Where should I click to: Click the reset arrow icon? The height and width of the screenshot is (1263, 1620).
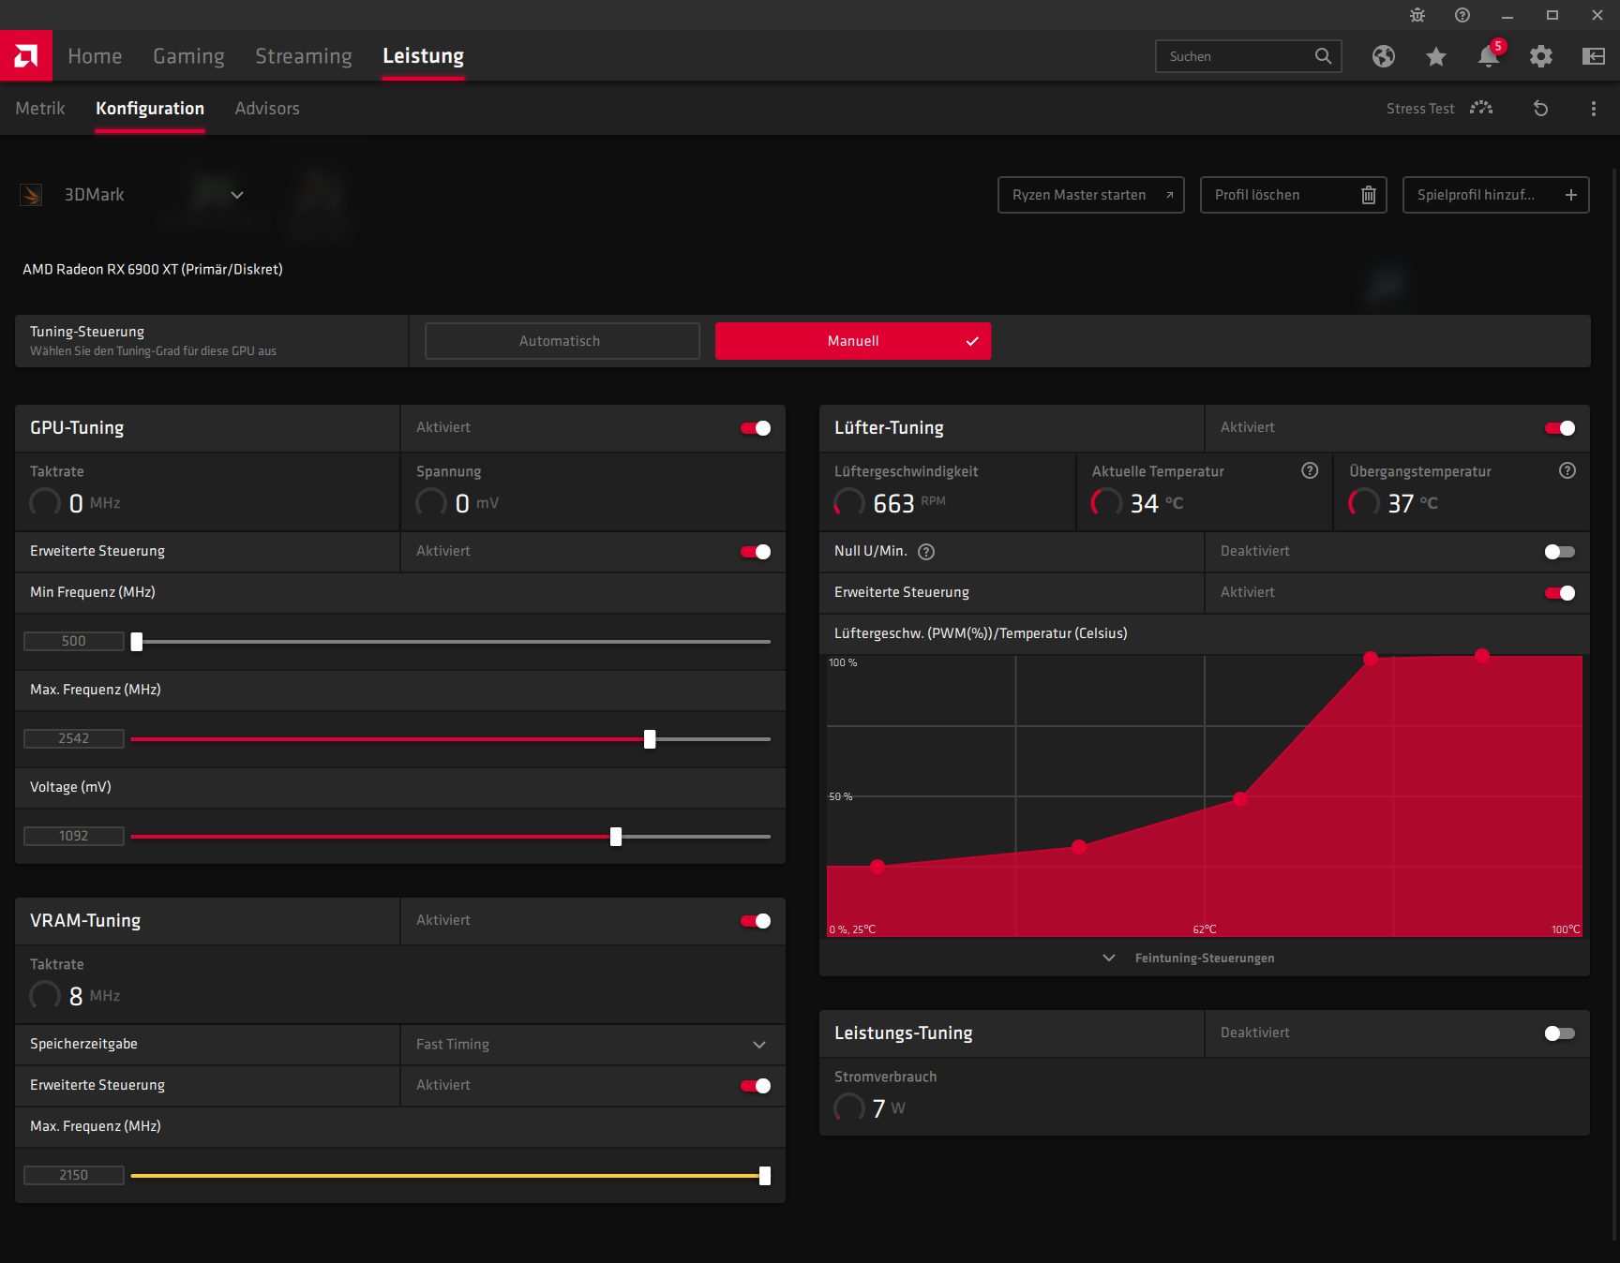pyautogui.click(x=1540, y=109)
